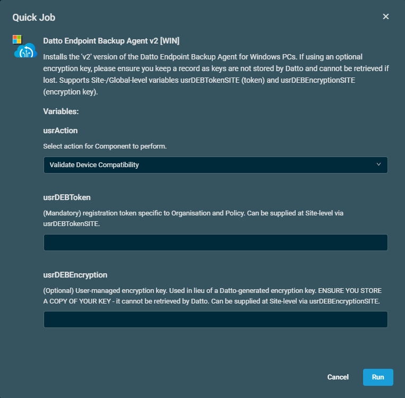Screen dimensions: 405x398
Task: Select the 'Validate Device Compatibility' value text
Action: (94, 165)
